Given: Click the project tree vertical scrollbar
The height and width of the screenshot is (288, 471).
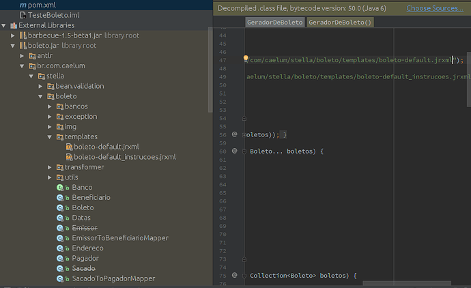Looking at the screenshot, I should point(210,70).
